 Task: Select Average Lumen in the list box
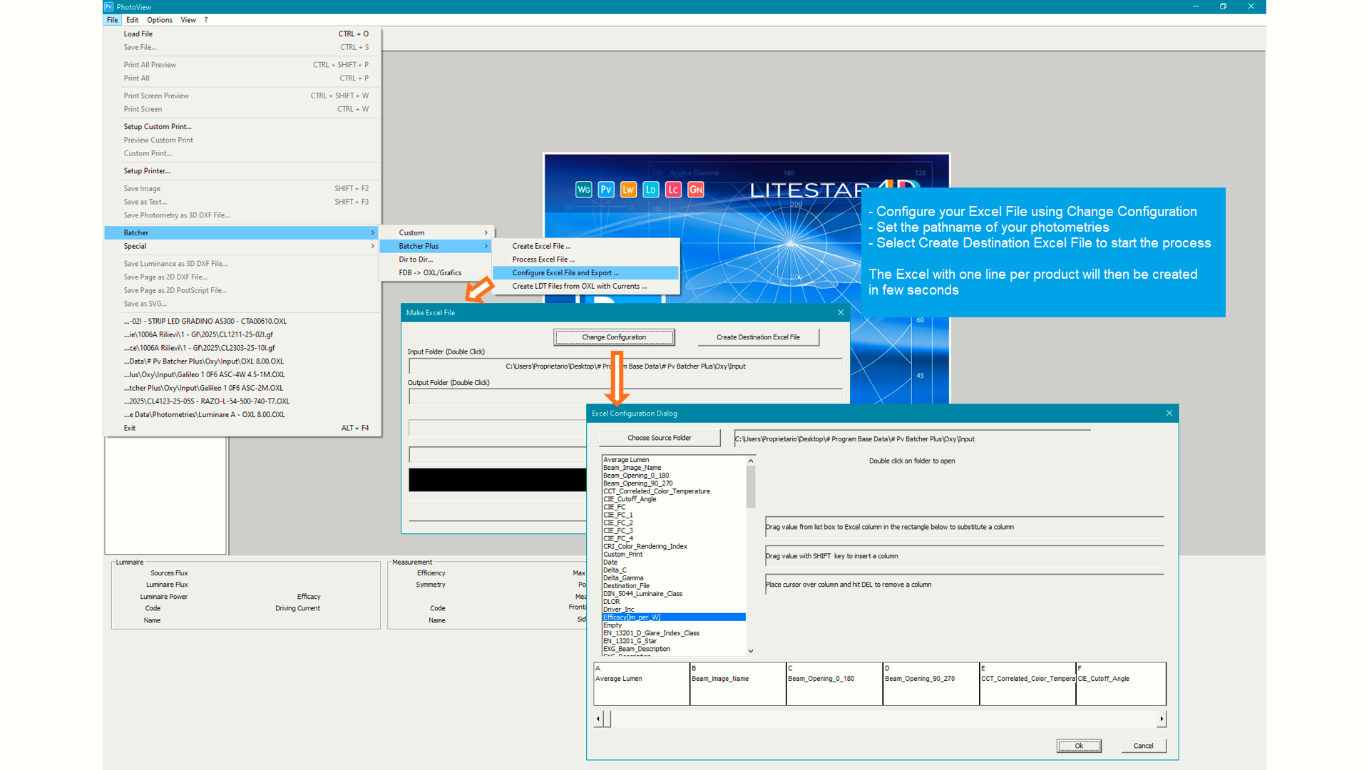point(674,460)
